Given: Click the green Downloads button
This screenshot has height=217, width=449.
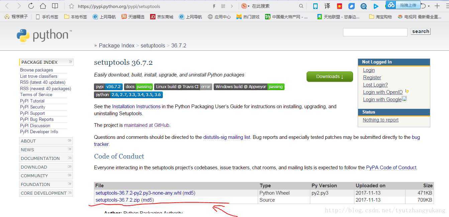Looking at the screenshot, I should [330, 76].
